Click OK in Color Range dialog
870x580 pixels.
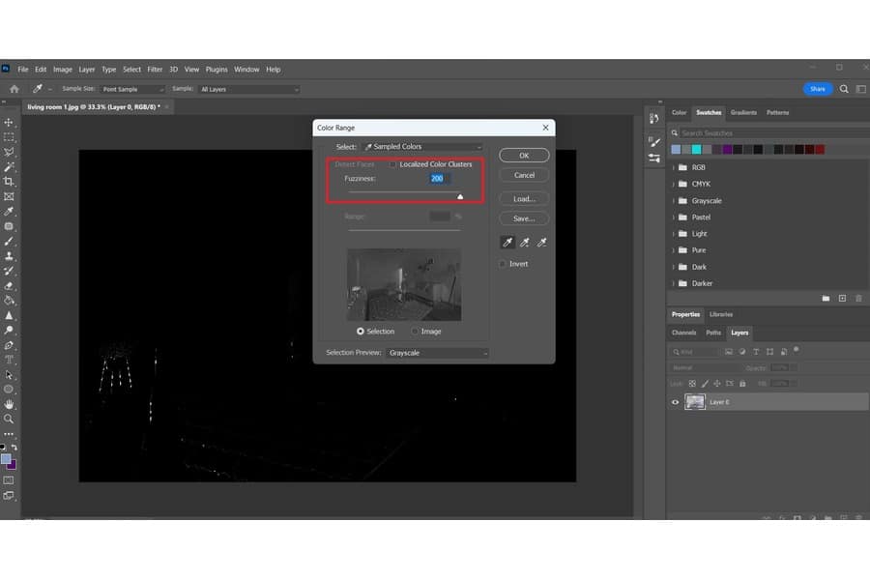coord(524,156)
